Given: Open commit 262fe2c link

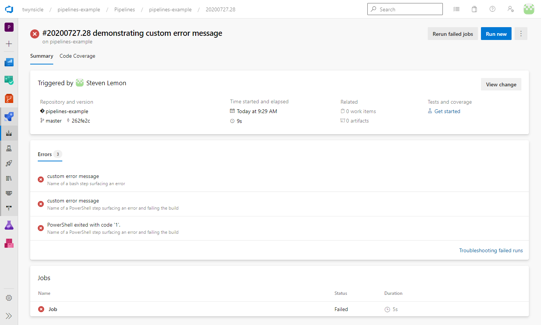Looking at the screenshot, I should click(x=81, y=121).
